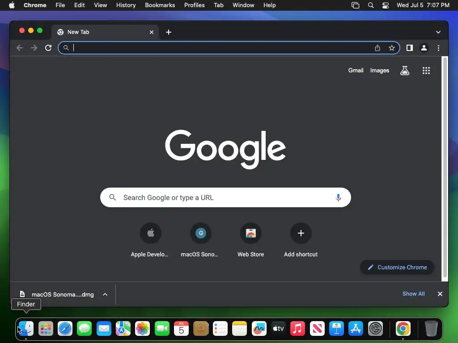The width and height of the screenshot is (458, 343).
Task: Open Music from the Dock
Action: (297, 329)
